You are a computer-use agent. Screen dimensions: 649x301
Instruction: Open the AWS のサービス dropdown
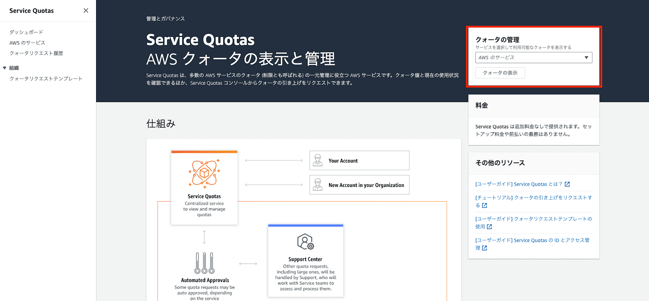pyautogui.click(x=534, y=57)
